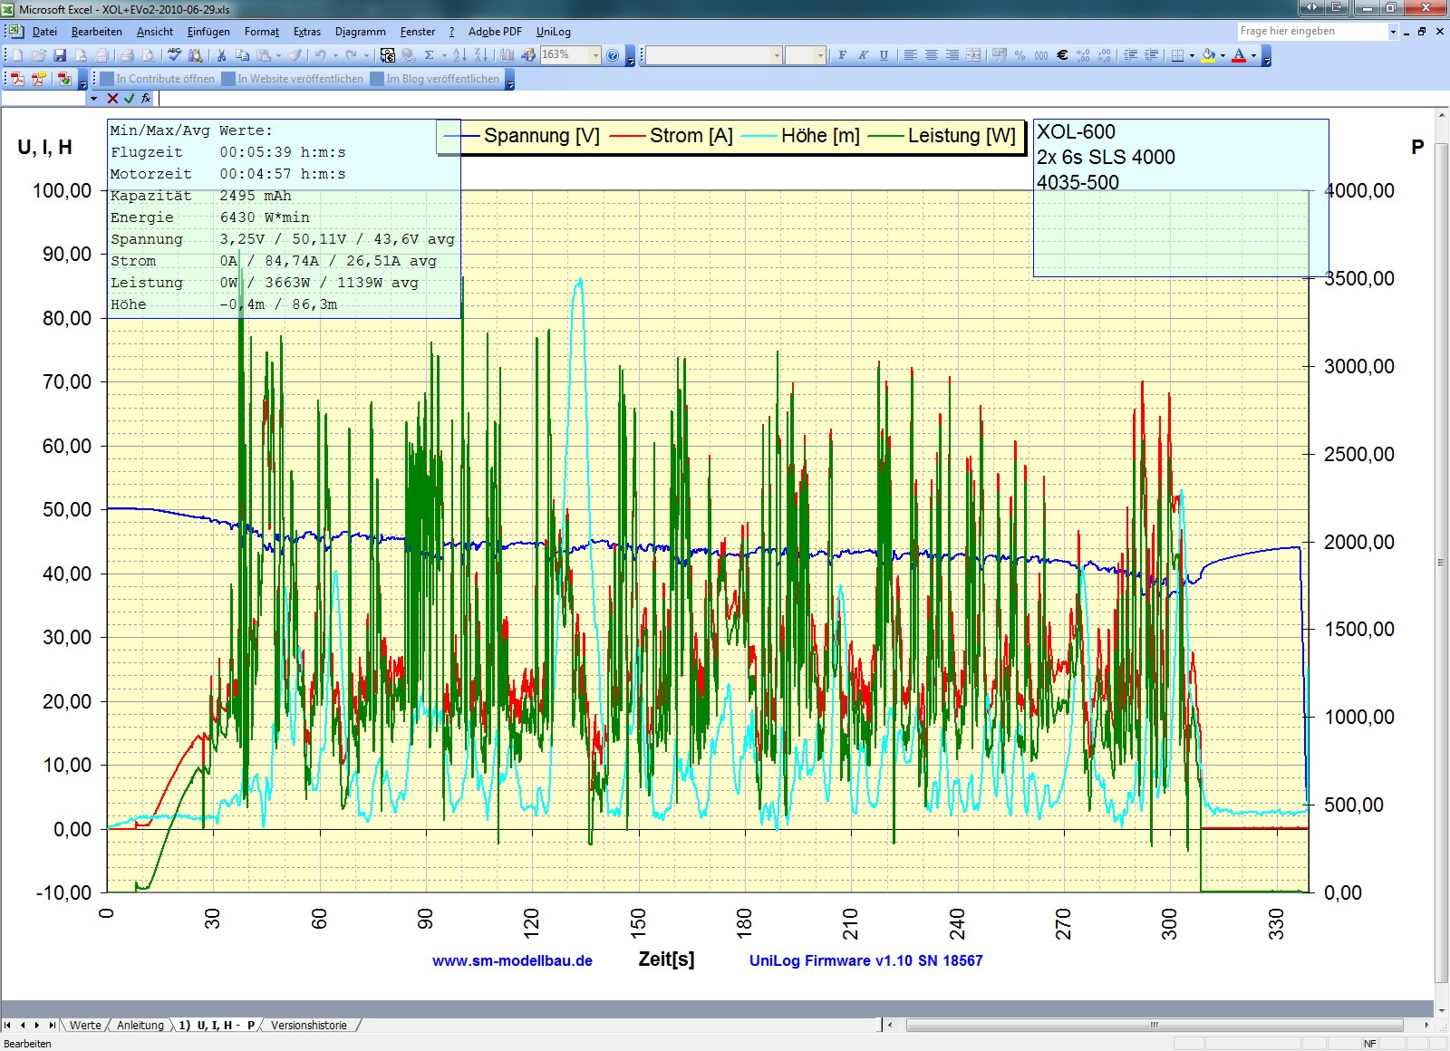Expand the Borders dropdown arrow
The width and height of the screenshot is (1450, 1051).
point(1192,55)
